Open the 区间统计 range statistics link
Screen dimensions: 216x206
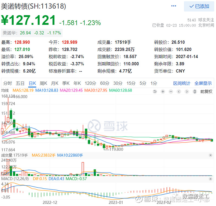tap(182, 83)
